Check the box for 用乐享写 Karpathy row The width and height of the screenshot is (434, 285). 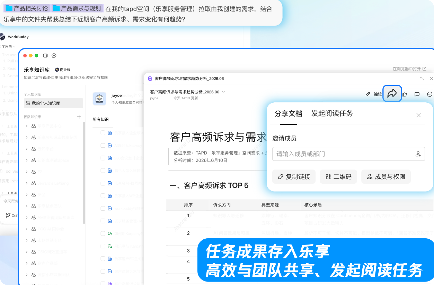pyautogui.click(x=103, y=246)
